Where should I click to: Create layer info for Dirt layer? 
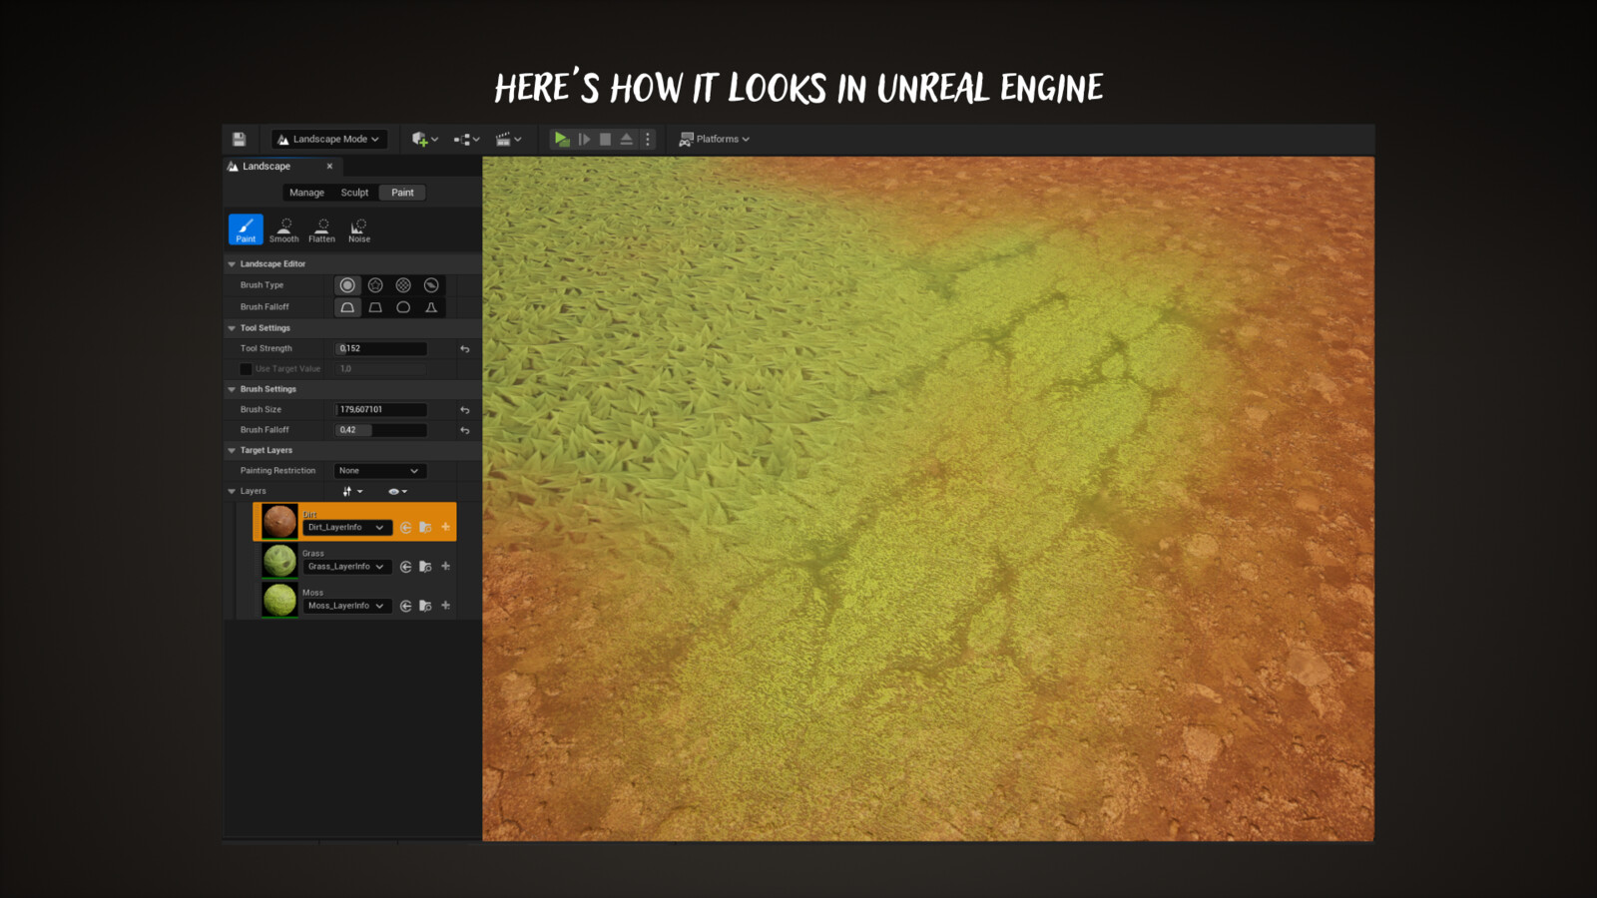[445, 527]
